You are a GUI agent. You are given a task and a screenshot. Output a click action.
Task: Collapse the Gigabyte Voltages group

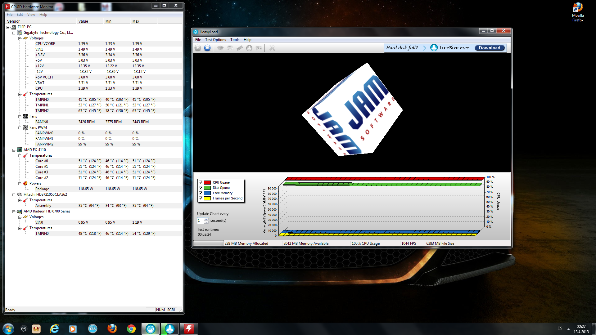pos(20,38)
